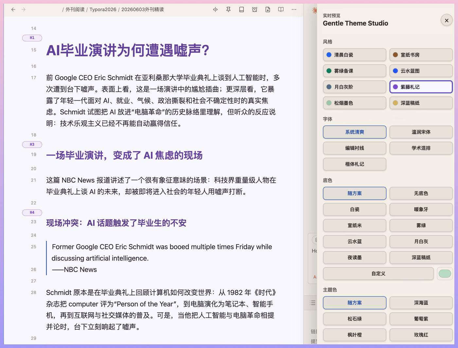
Task: Go back with the left arrow
Action: pos(13,10)
